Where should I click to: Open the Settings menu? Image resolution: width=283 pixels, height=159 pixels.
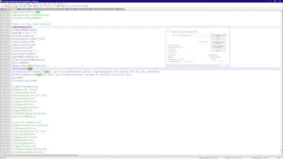point(34,4)
